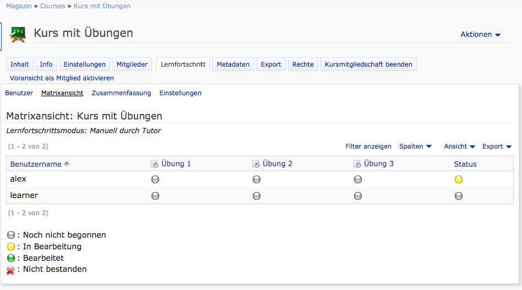This screenshot has width=522, height=290.
Task: Click the Übung 1 column exercise icon
Action: point(155,164)
